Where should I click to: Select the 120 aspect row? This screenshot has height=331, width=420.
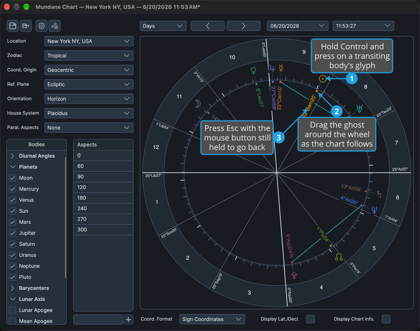(x=103, y=187)
